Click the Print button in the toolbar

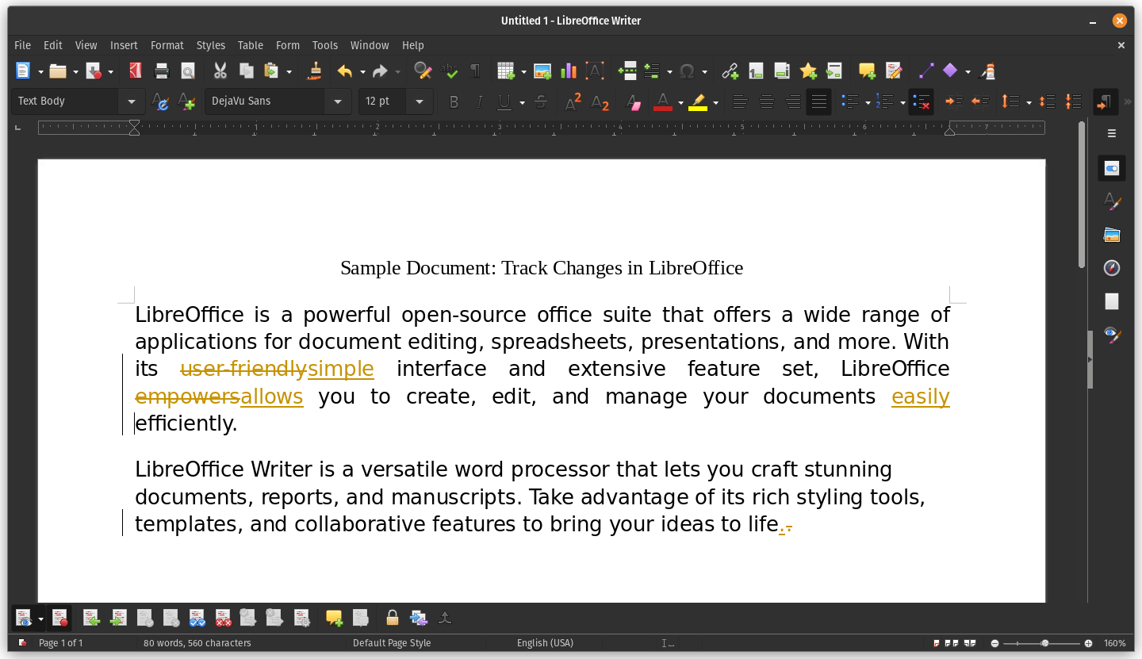click(x=162, y=71)
